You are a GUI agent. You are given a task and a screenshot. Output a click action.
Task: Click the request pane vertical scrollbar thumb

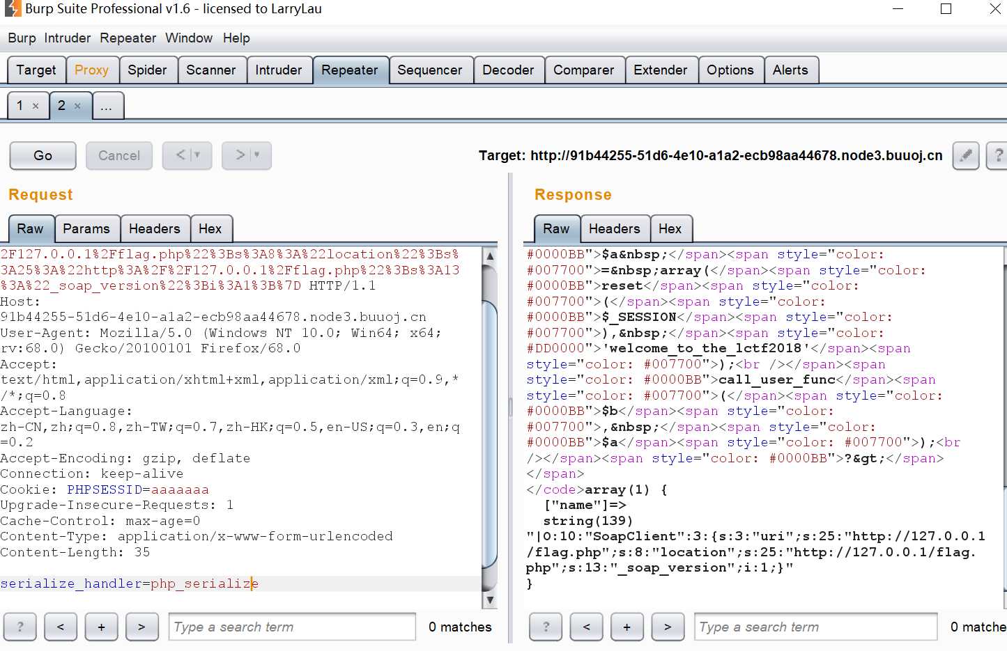click(x=490, y=435)
